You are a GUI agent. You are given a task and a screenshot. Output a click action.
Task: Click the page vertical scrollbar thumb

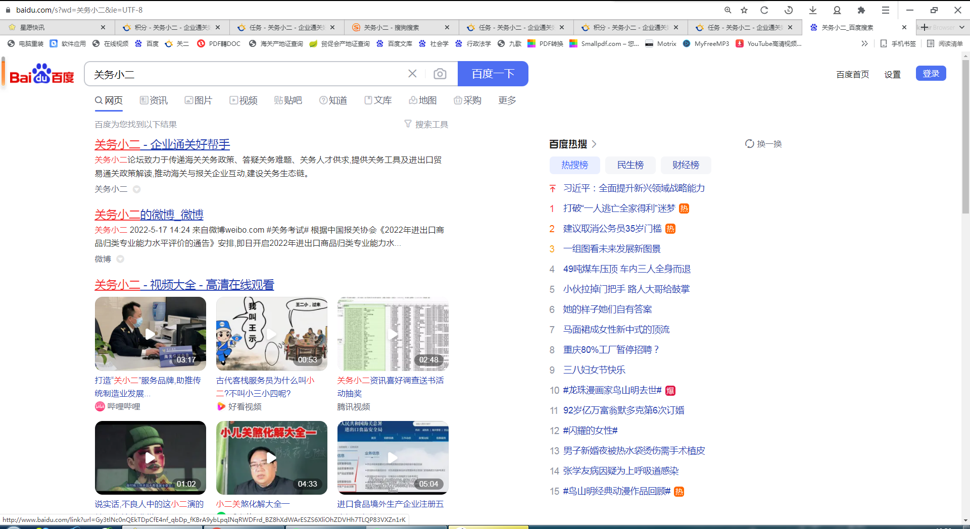pyautogui.click(x=965, y=137)
